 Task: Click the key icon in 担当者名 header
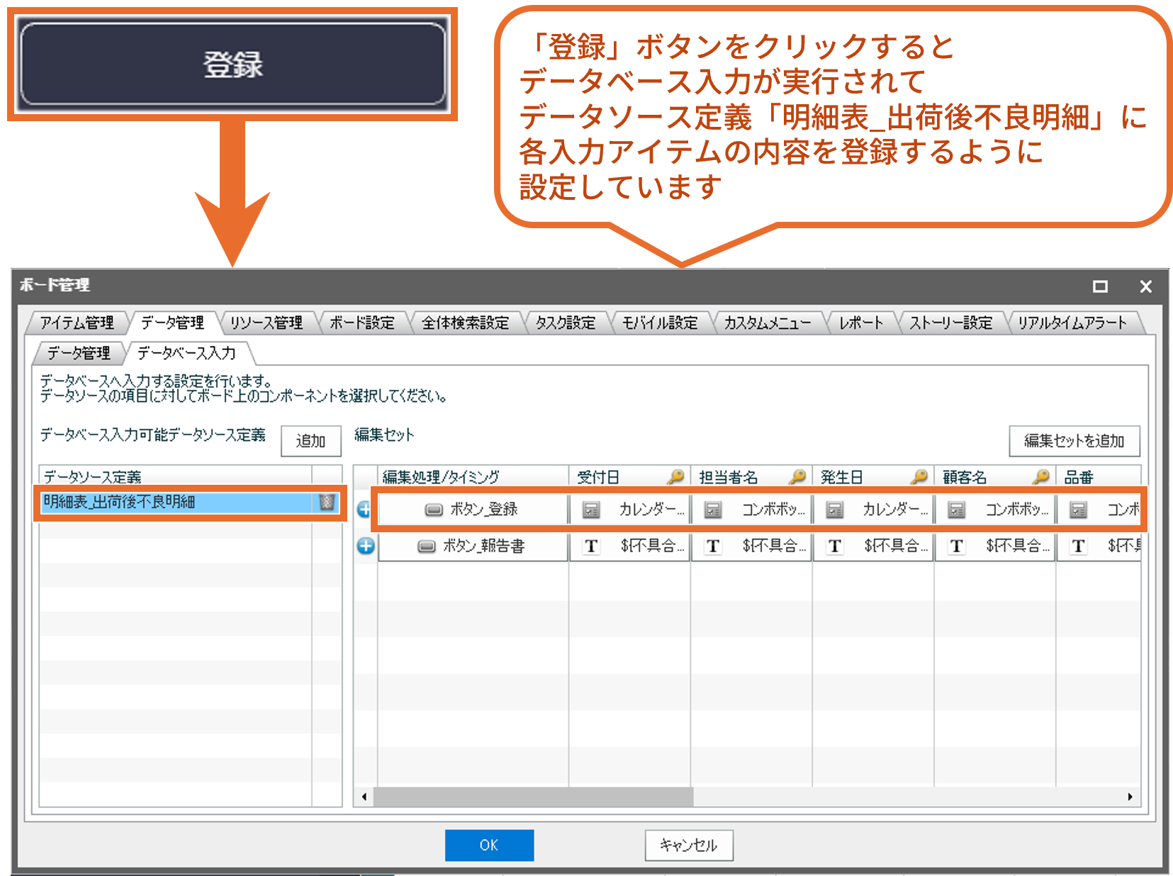pyautogui.click(x=797, y=477)
